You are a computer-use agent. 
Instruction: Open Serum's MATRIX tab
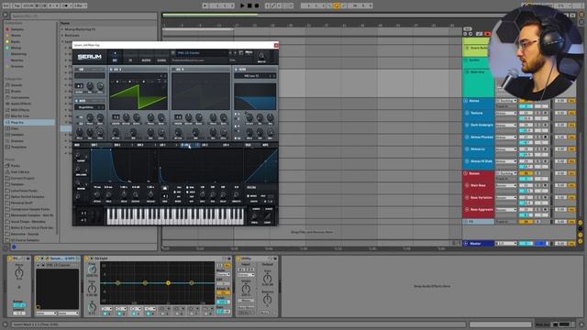(x=146, y=60)
